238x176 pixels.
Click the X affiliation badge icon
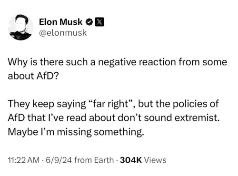click(99, 22)
